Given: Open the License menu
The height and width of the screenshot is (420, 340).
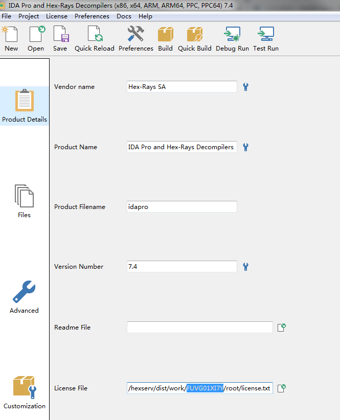Looking at the screenshot, I should coord(57,16).
